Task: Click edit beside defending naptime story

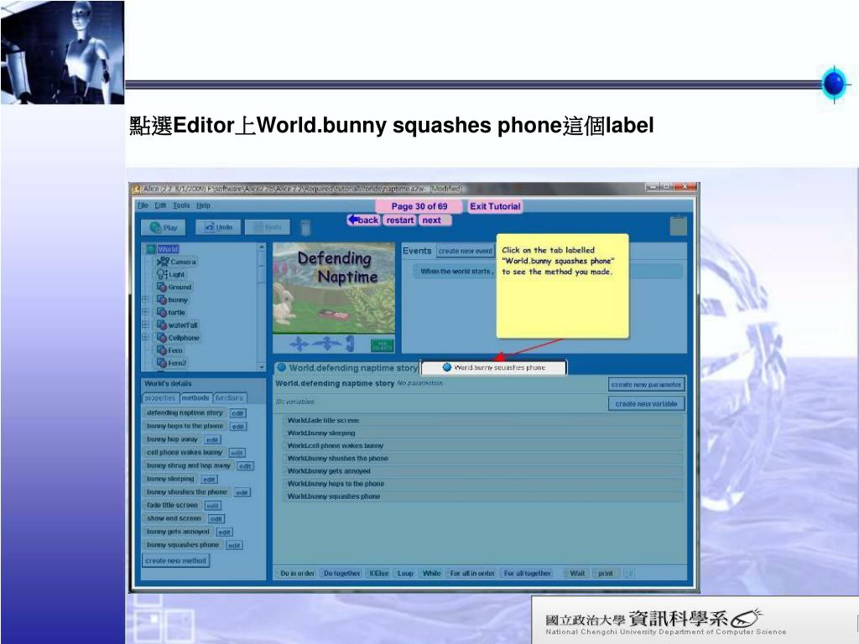Action: pos(237,413)
